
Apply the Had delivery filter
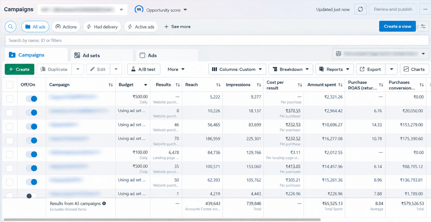(102, 27)
